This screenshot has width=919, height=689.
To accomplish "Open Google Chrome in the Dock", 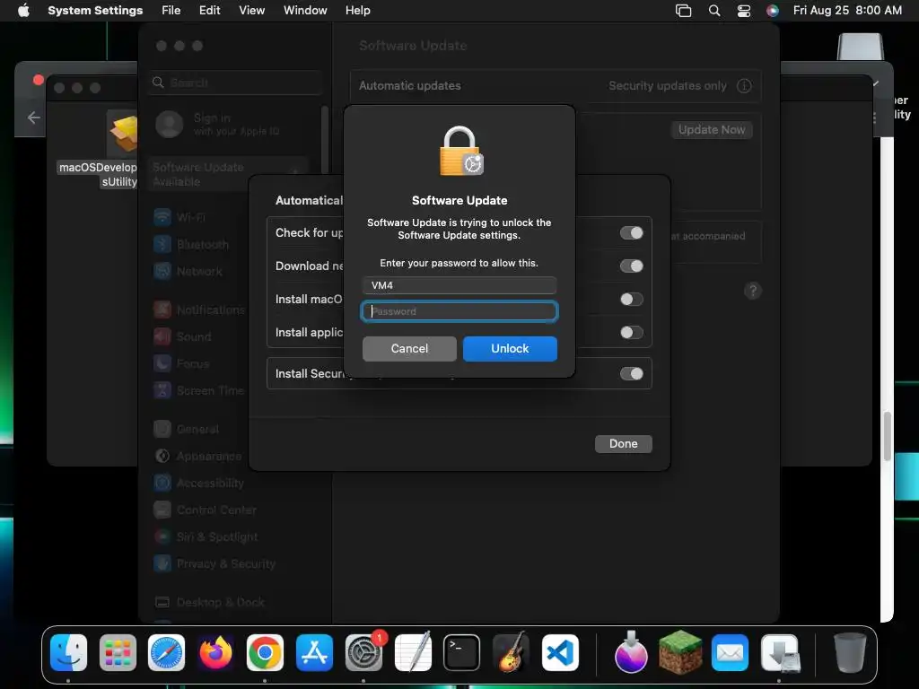I will (265, 653).
